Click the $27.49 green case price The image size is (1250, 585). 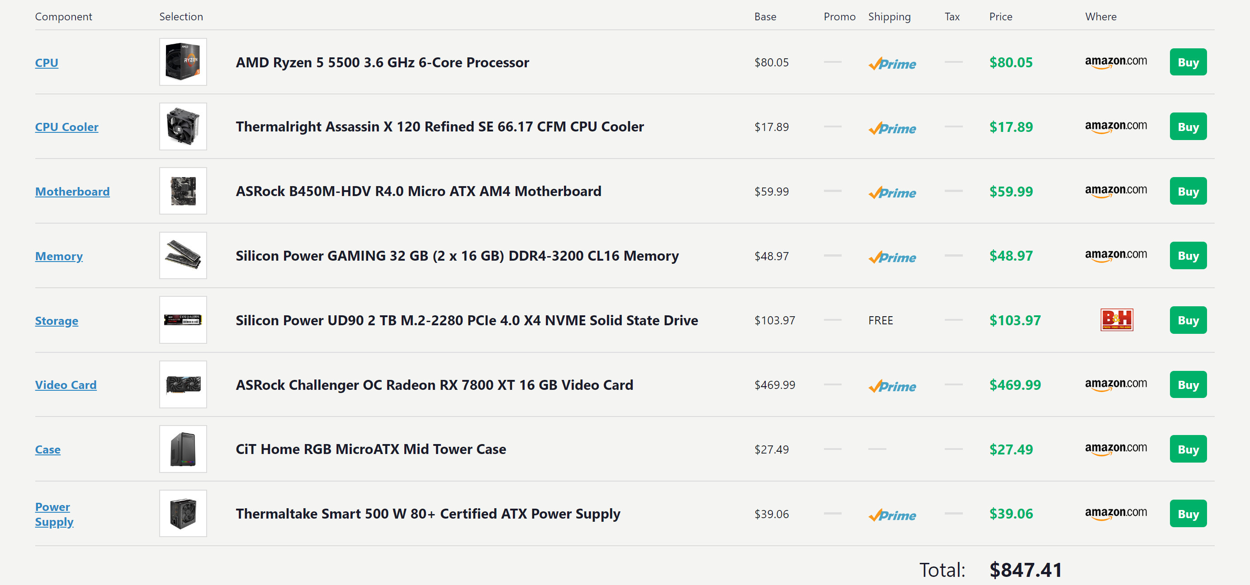(1011, 449)
